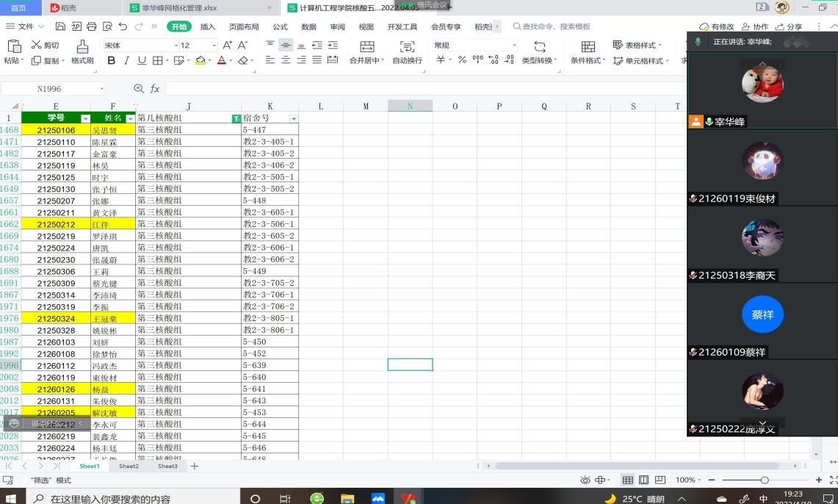Switch to Normal view in status bar
The image size is (838, 504).
[627, 480]
